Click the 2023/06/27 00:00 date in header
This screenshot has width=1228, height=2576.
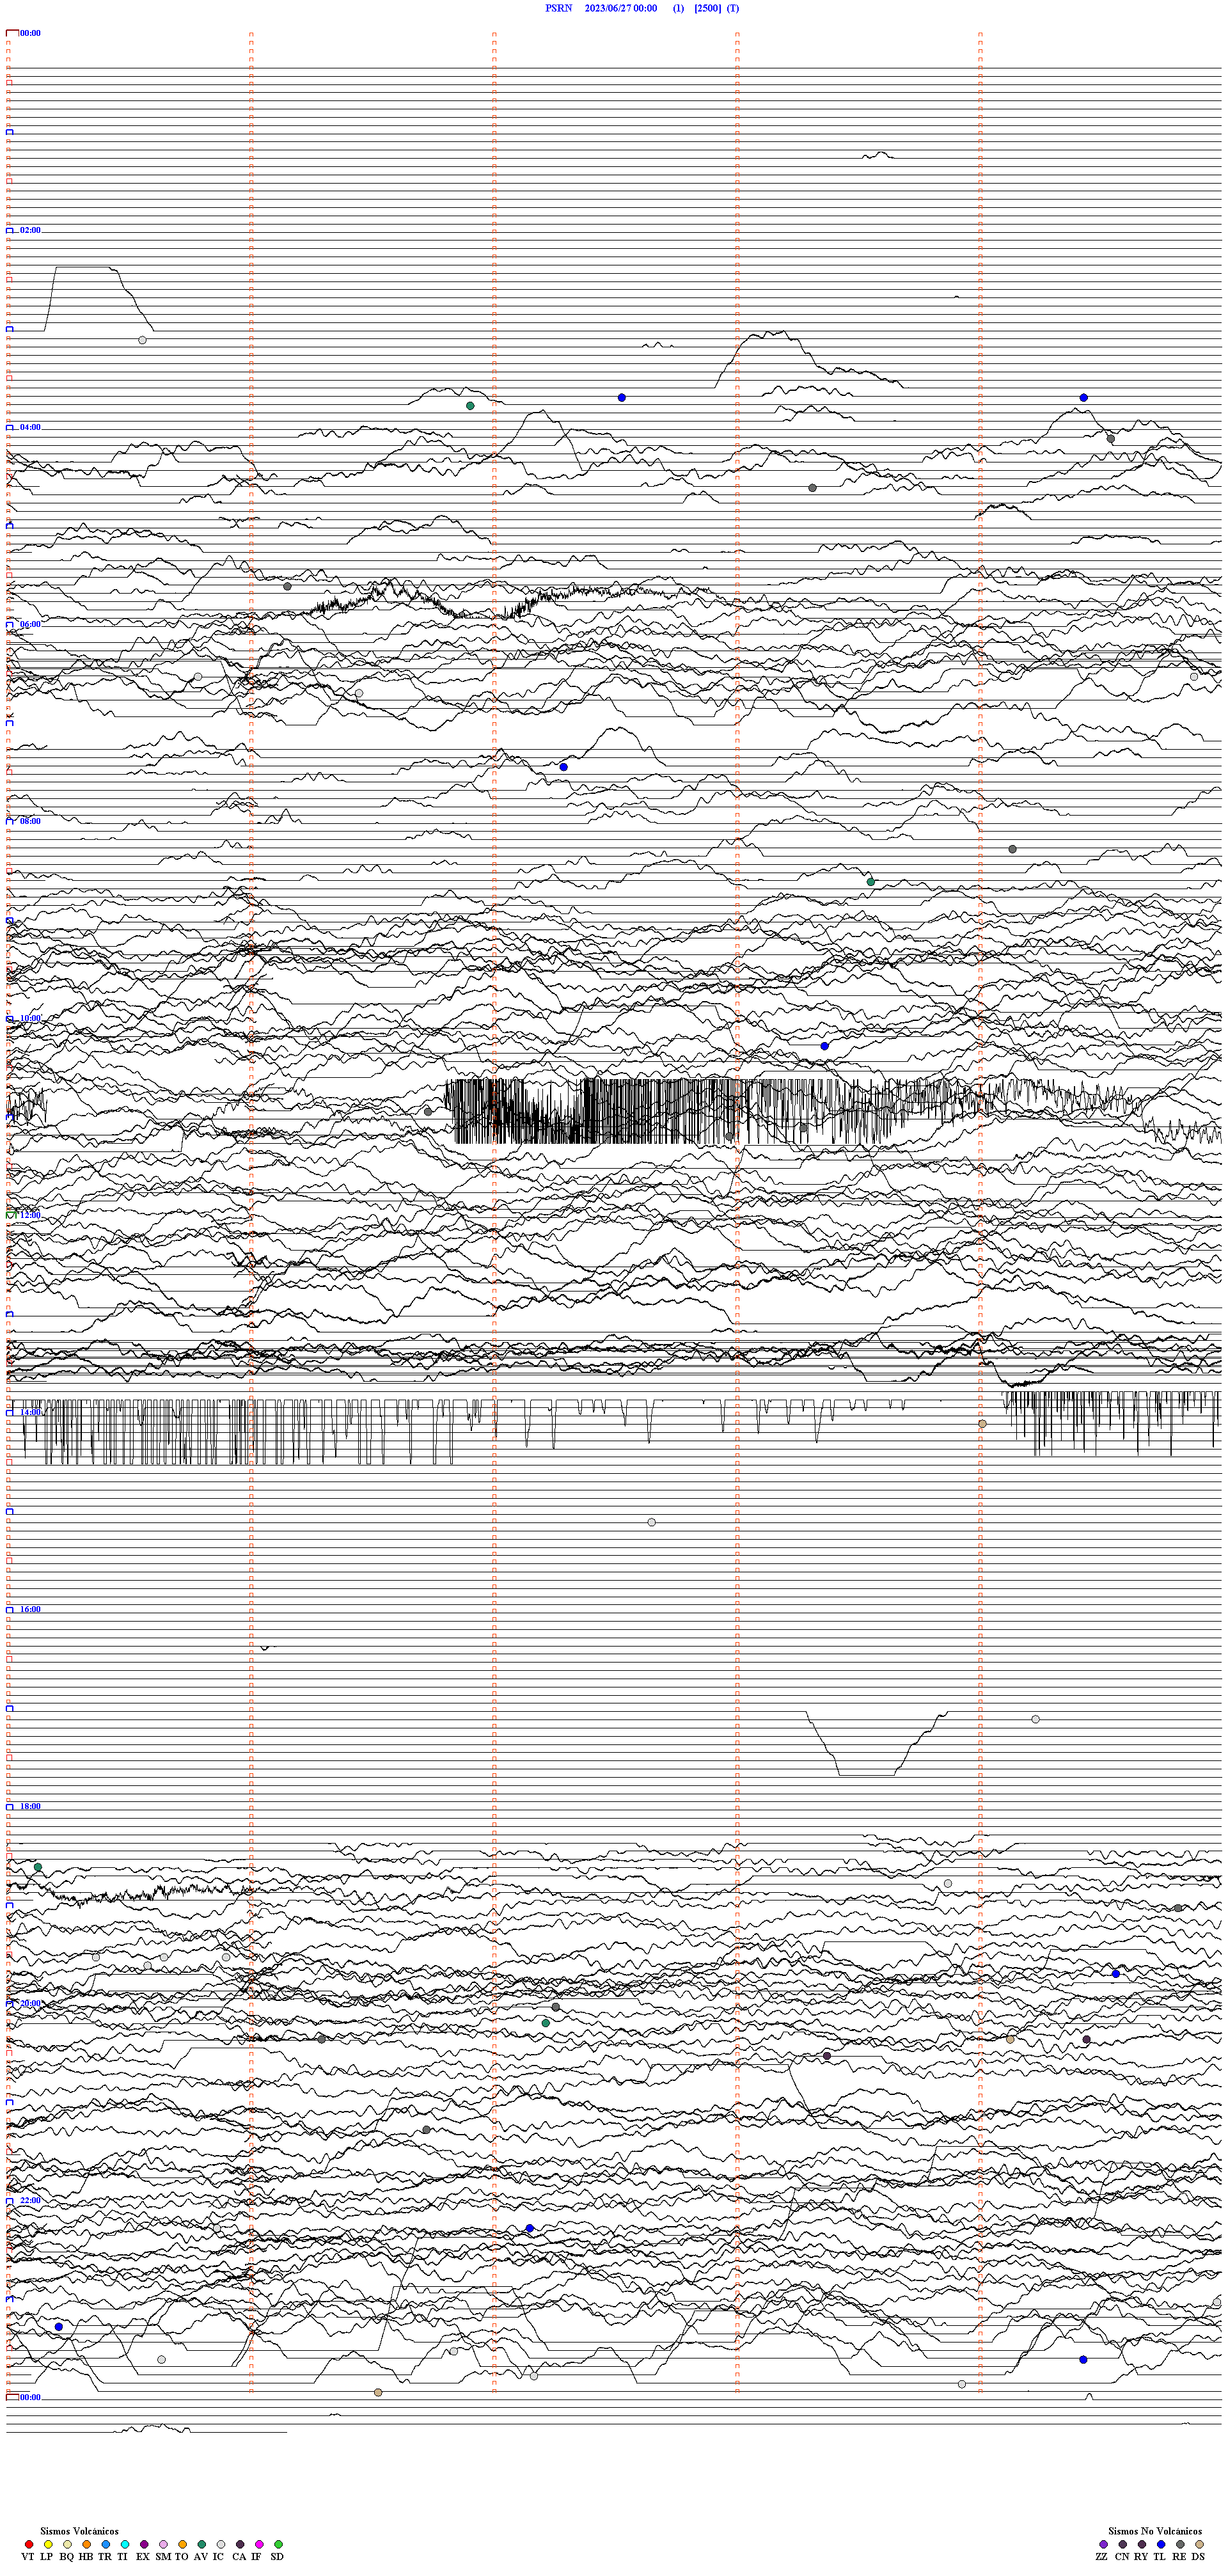pos(621,8)
